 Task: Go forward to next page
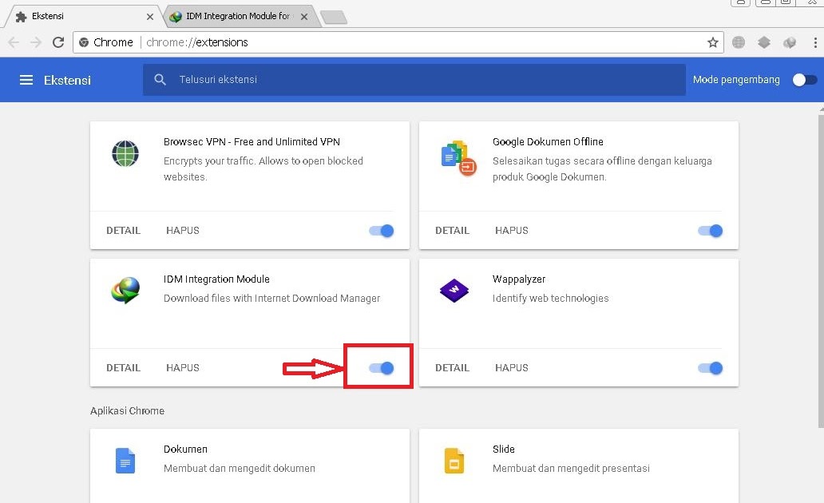click(36, 42)
